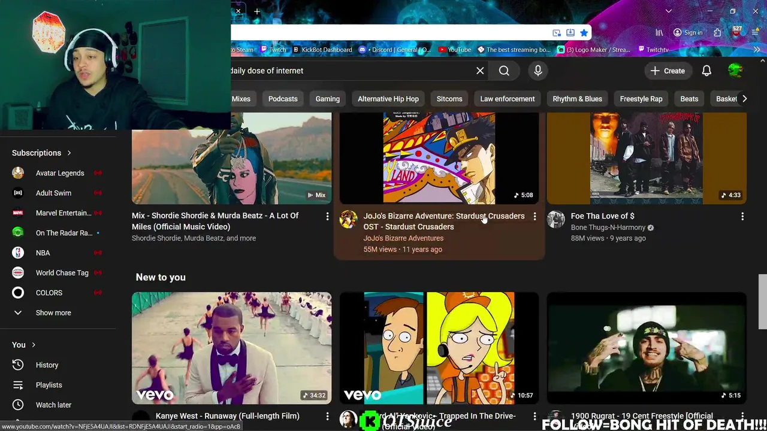The width and height of the screenshot is (767, 431).
Task: Click JoJo's Bizarre Adventures channel avatar
Action: tap(348, 220)
